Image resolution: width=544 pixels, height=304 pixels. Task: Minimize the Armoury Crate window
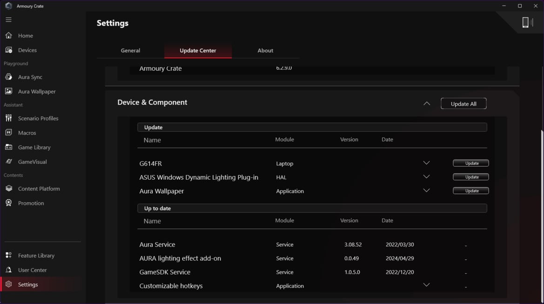click(504, 6)
